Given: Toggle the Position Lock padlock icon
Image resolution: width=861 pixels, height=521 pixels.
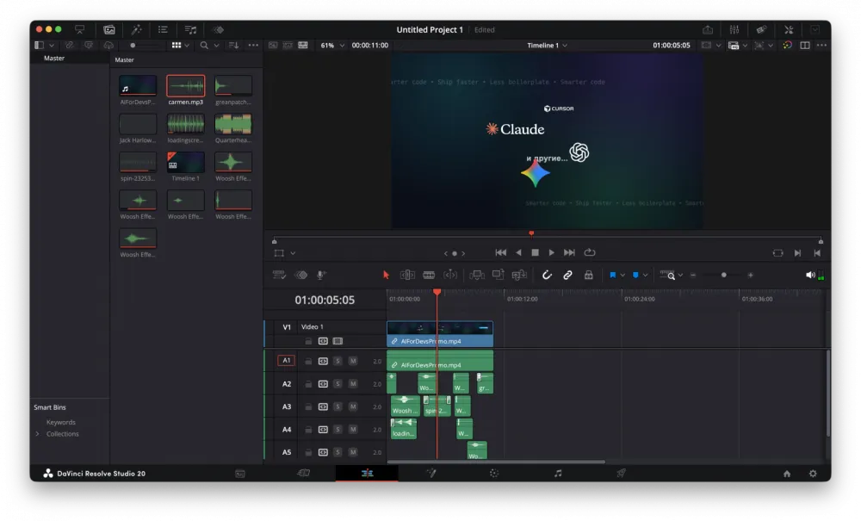Looking at the screenshot, I should click(589, 275).
